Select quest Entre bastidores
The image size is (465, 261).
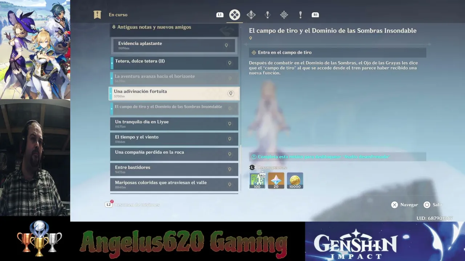pos(174,170)
